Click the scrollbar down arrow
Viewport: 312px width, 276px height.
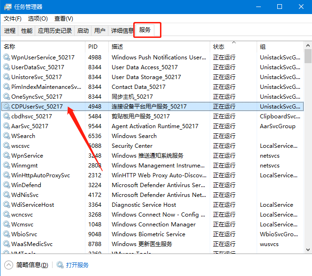[x=308, y=250]
